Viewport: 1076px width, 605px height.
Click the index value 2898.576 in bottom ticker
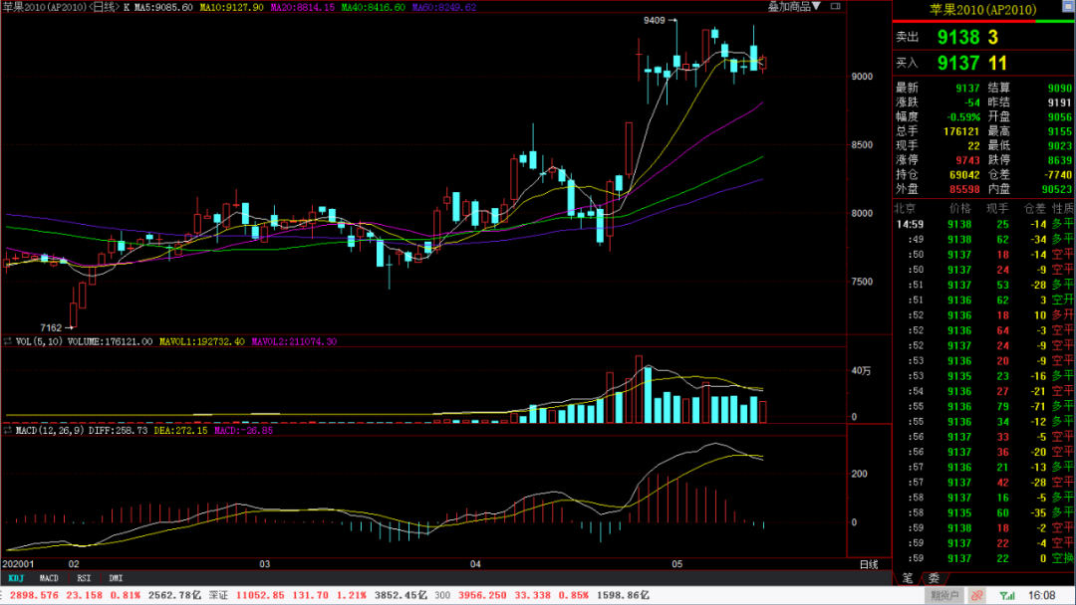[34, 595]
